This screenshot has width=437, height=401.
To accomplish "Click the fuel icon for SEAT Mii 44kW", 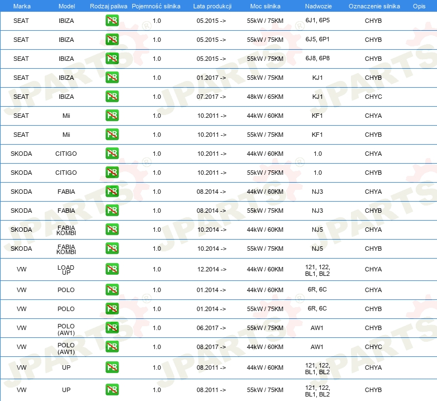I will tap(112, 115).
